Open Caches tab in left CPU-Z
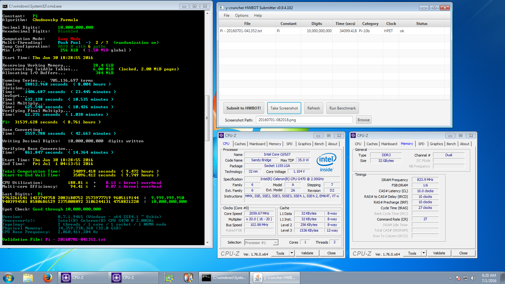This screenshot has height=284, width=505. point(240,144)
